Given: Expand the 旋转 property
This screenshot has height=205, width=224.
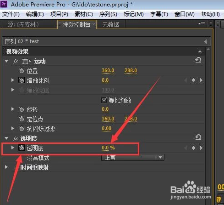Looking at the screenshot, I should (13, 109).
